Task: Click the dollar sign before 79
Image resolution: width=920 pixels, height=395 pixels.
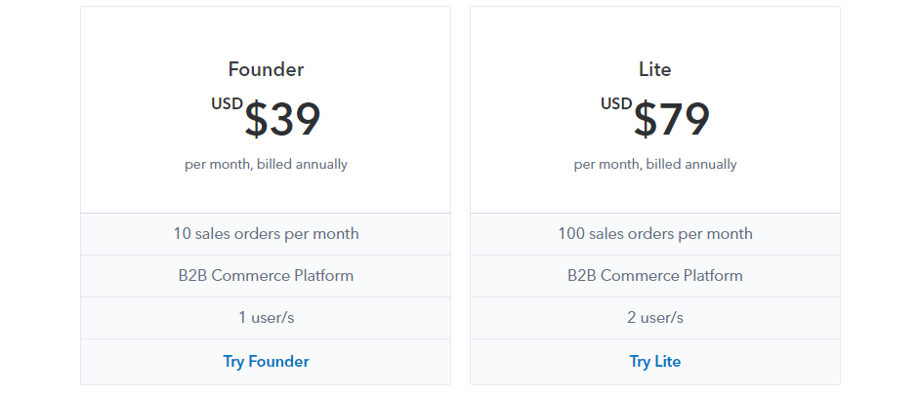Action: click(x=646, y=121)
